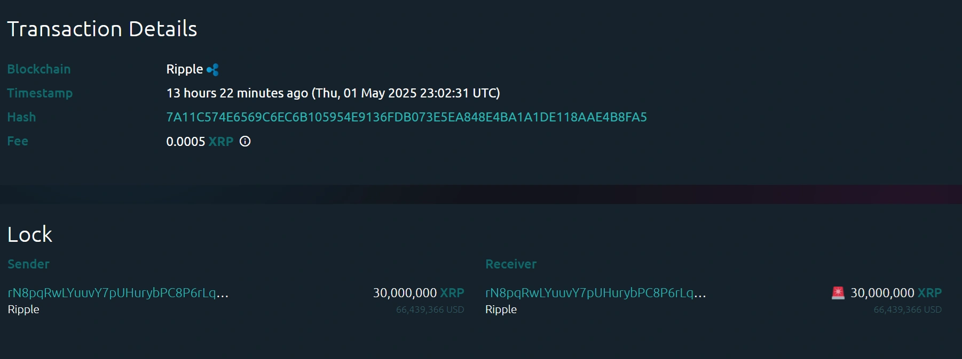Click the 0.0005 XRP fee amount
Screen dimensions: 962x359
[x=200, y=142]
